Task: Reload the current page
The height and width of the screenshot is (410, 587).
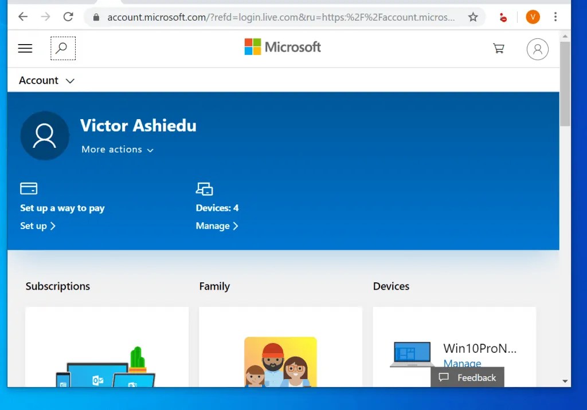Action: pos(68,17)
